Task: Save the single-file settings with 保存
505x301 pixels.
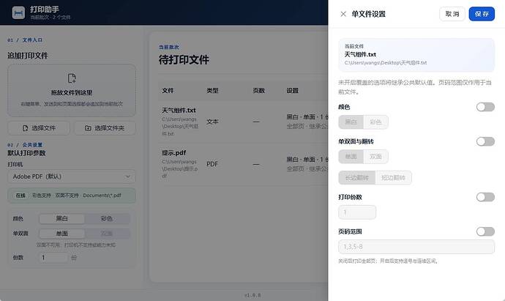Action: [482, 14]
